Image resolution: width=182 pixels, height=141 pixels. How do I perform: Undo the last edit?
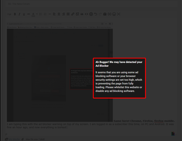pos(96,14)
